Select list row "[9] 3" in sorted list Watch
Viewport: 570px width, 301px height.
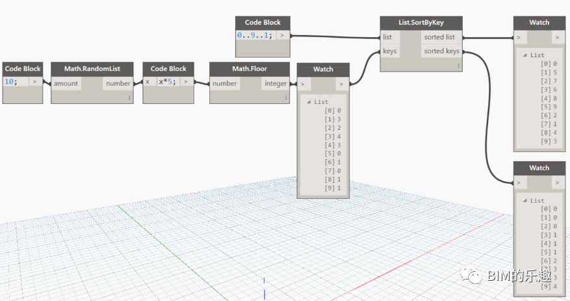coord(549,141)
